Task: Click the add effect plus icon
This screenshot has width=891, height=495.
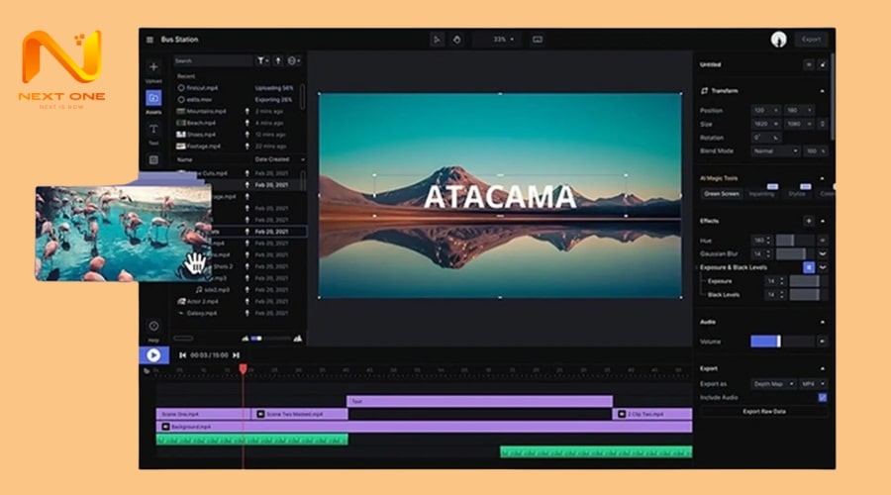Action: pos(808,221)
